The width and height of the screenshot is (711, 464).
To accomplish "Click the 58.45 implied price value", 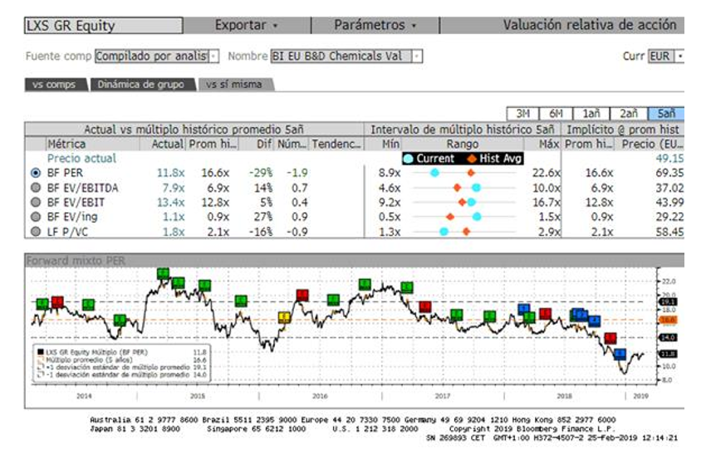I will pos(669,232).
